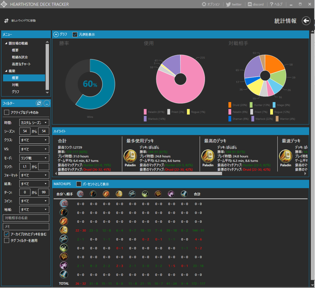Open the ellipsis menu in the フィルター header
This screenshot has height=288, width=315.
coord(47,103)
